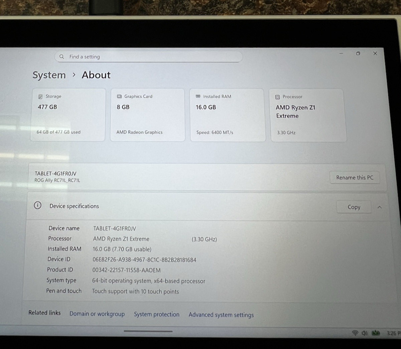Select 'Touch support with 10 touch points'
The image size is (401, 349).
pyautogui.click(x=135, y=291)
